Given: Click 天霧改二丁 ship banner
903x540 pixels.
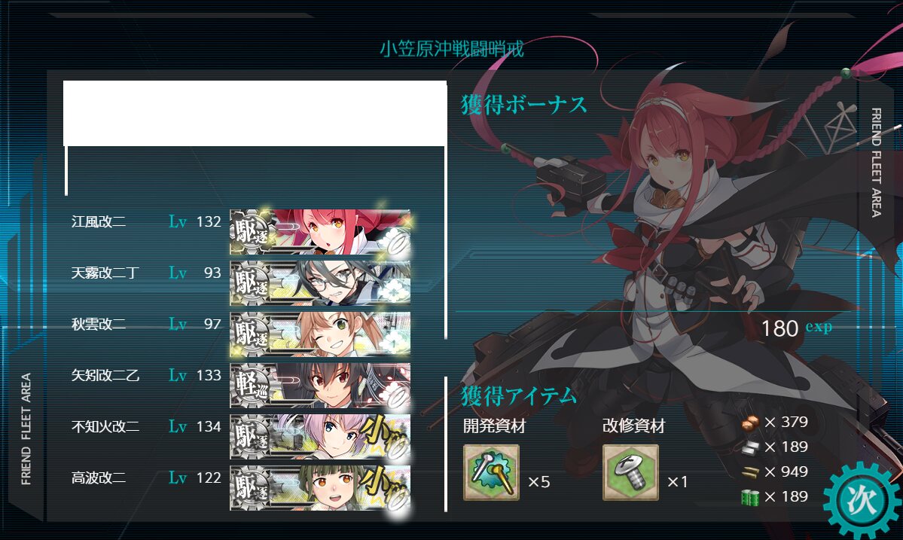Looking at the screenshot, I should point(320,283).
